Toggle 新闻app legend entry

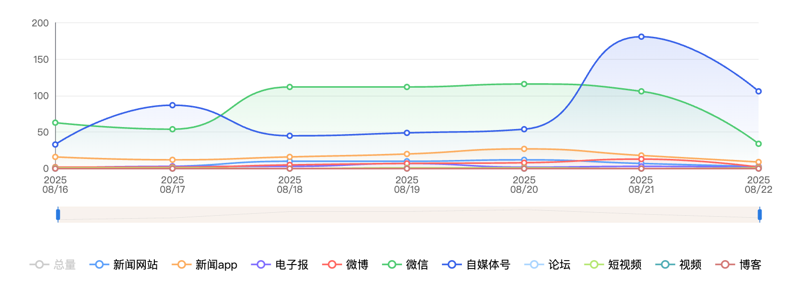tap(205, 265)
